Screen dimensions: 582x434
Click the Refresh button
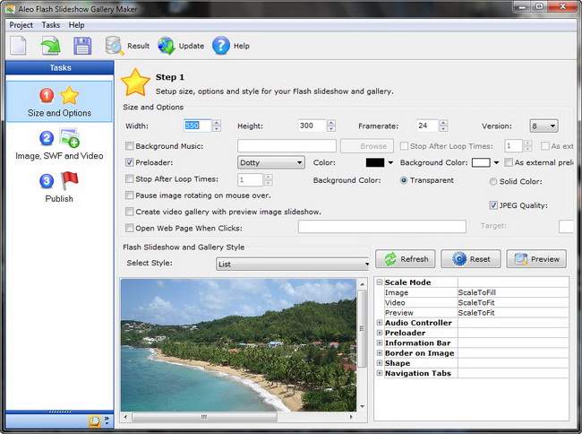pos(405,259)
